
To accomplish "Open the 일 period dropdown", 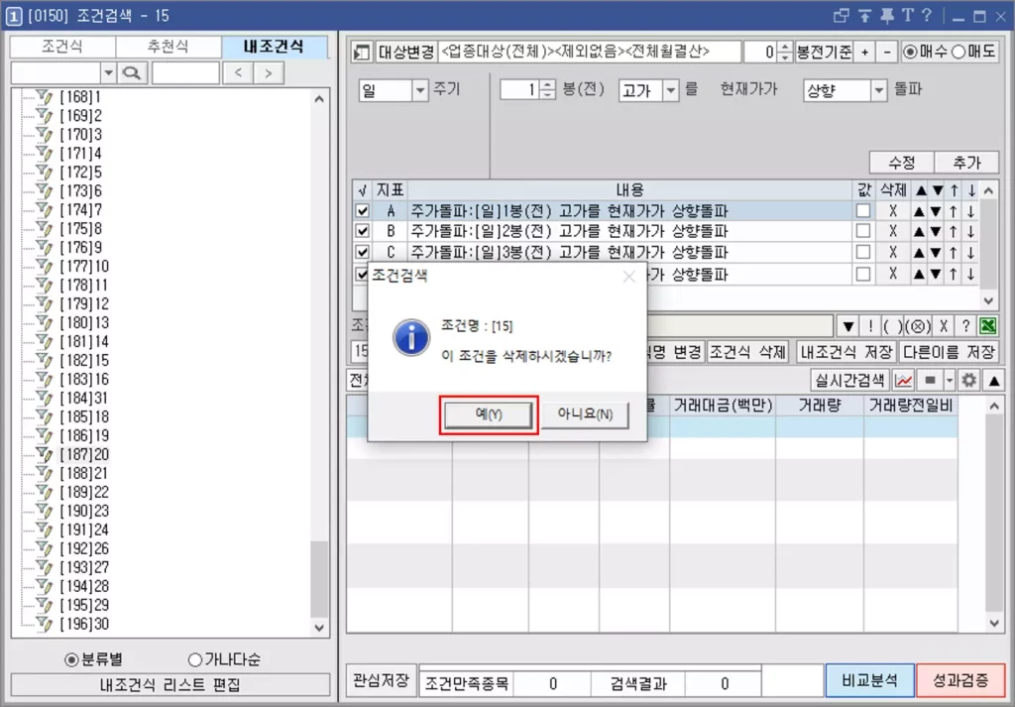I will 420,90.
